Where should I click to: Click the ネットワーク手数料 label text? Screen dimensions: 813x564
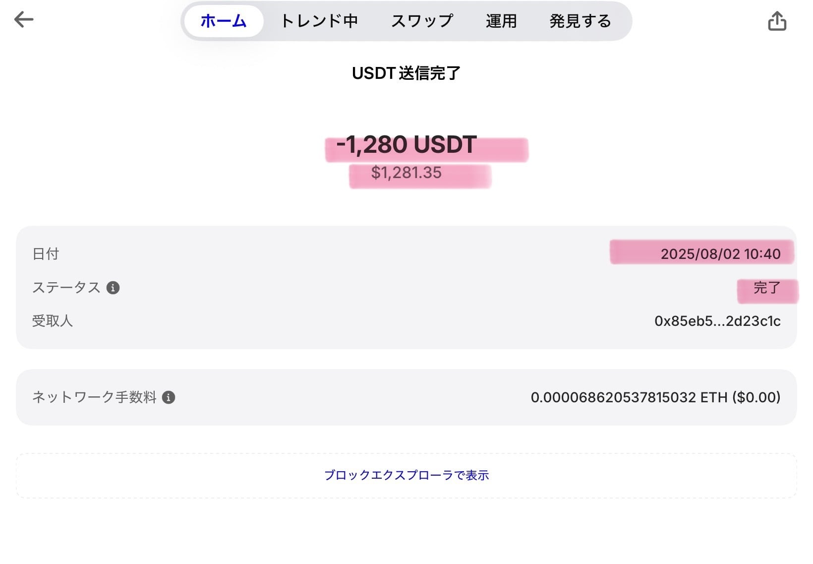click(94, 397)
